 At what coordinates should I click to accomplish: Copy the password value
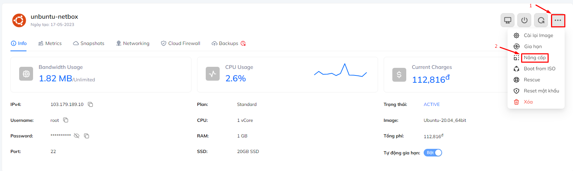pyautogui.click(x=87, y=136)
